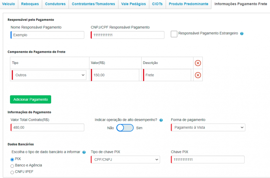Show help for alto desempenho operation

161,120
